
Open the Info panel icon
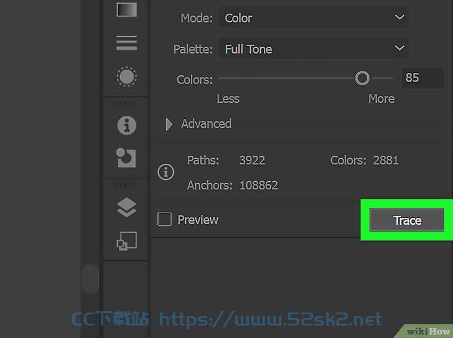pos(126,125)
